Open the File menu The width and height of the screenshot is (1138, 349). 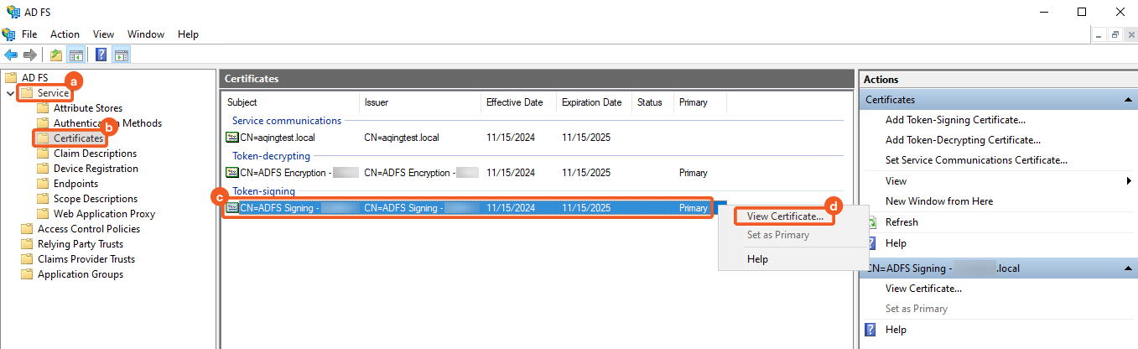29,34
